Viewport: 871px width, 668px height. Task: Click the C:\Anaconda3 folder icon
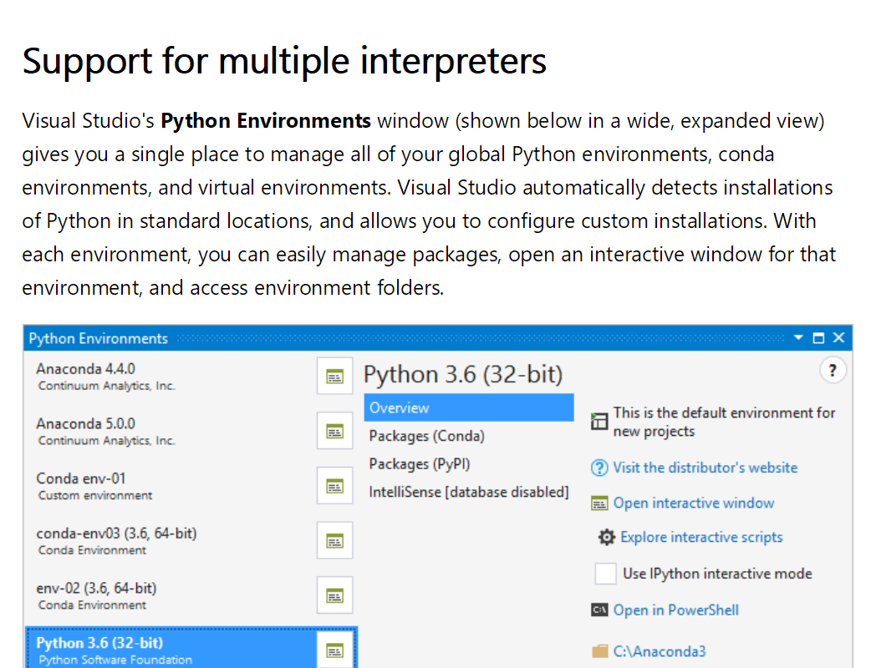[599, 651]
